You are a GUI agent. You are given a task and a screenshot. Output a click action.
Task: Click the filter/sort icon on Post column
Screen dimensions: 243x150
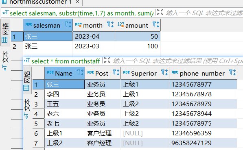(x=116, y=72)
